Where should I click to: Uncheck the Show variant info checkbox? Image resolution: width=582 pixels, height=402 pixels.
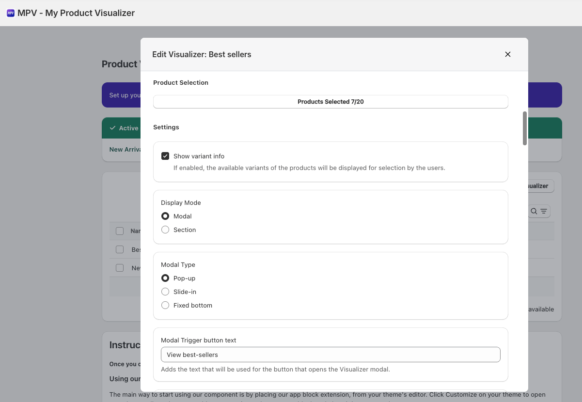165,156
